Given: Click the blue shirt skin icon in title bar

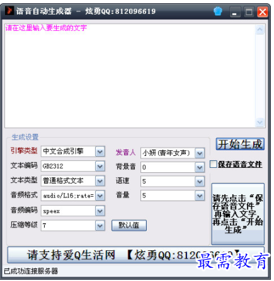Looking at the screenshot, I should (218, 11).
